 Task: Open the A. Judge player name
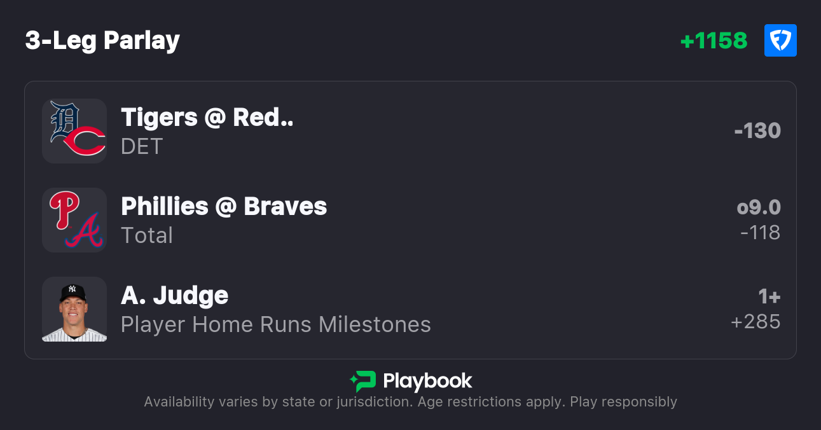[x=174, y=296]
